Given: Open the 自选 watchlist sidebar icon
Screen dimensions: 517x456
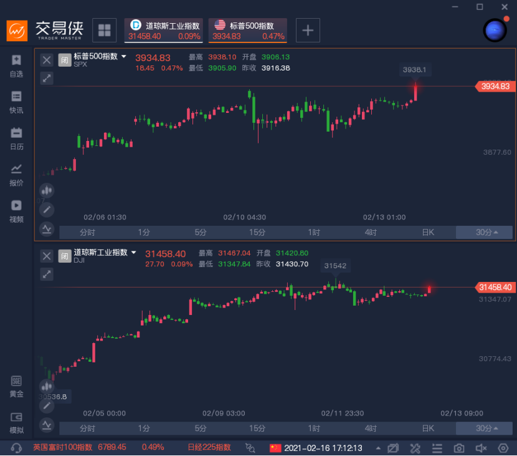Looking at the screenshot, I should [16, 66].
